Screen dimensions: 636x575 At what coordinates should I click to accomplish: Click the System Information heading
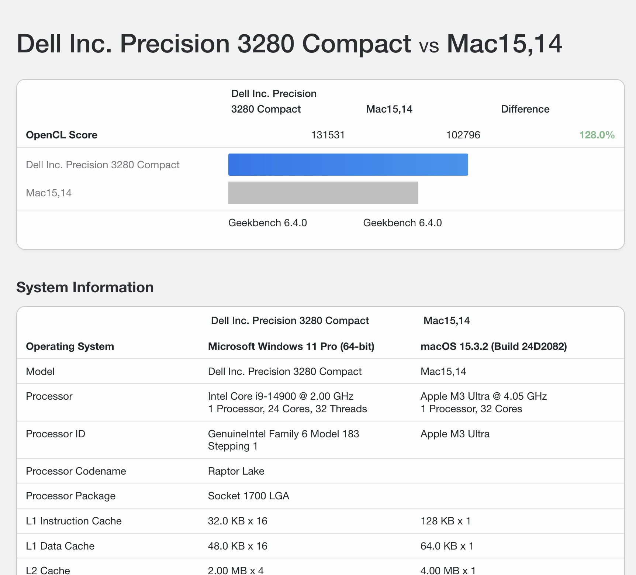click(85, 287)
